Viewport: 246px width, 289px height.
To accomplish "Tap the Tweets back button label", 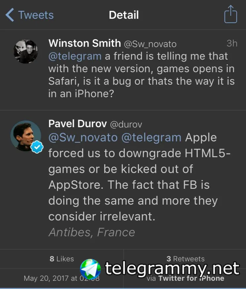I will 36,15.
